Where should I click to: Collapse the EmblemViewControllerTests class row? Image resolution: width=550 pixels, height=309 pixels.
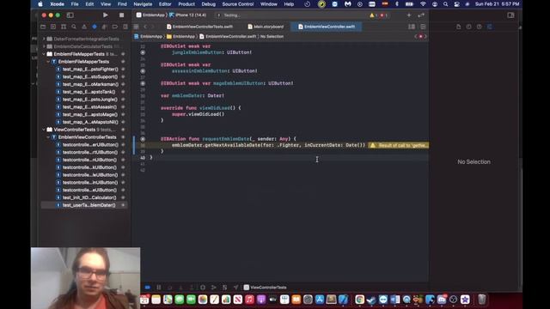(48, 137)
